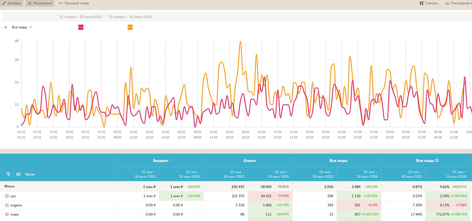The height and width of the screenshot is (221, 472).
Task: Click the Канал column header
Action: tap(30, 174)
